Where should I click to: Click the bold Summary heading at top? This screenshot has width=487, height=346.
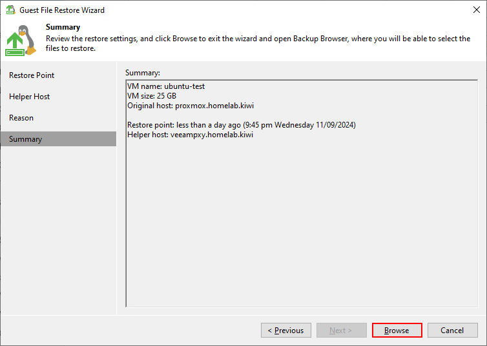(x=63, y=27)
